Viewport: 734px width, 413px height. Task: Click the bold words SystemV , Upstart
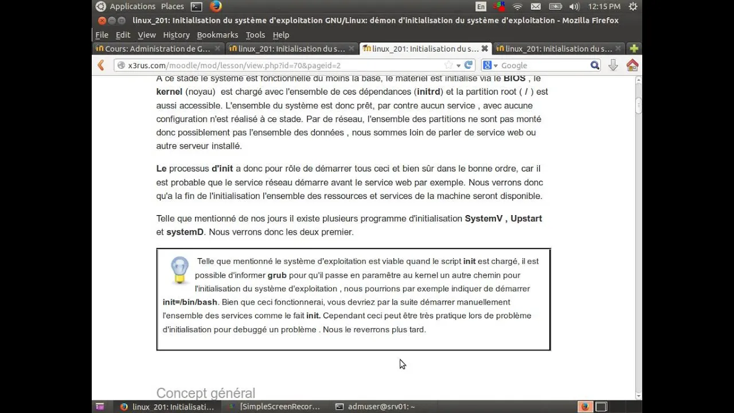(x=503, y=219)
